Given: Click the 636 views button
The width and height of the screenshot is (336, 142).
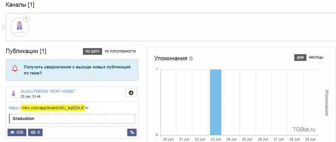Looking at the screenshot, I should click(x=17, y=132).
